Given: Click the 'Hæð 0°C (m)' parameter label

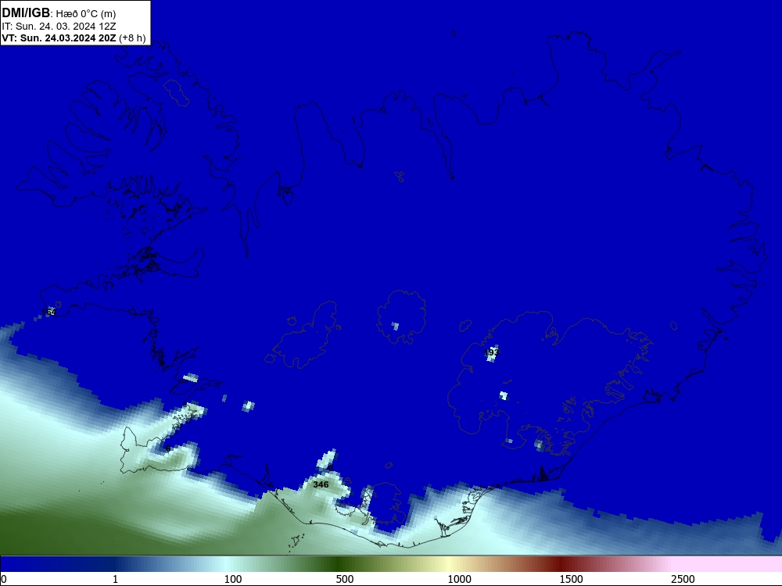Looking at the screenshot, I should point(86,13).
